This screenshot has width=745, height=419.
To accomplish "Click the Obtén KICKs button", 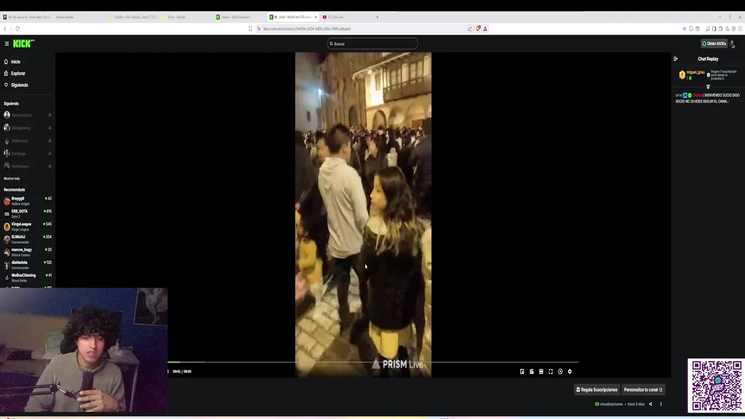I will pos(714,44).
